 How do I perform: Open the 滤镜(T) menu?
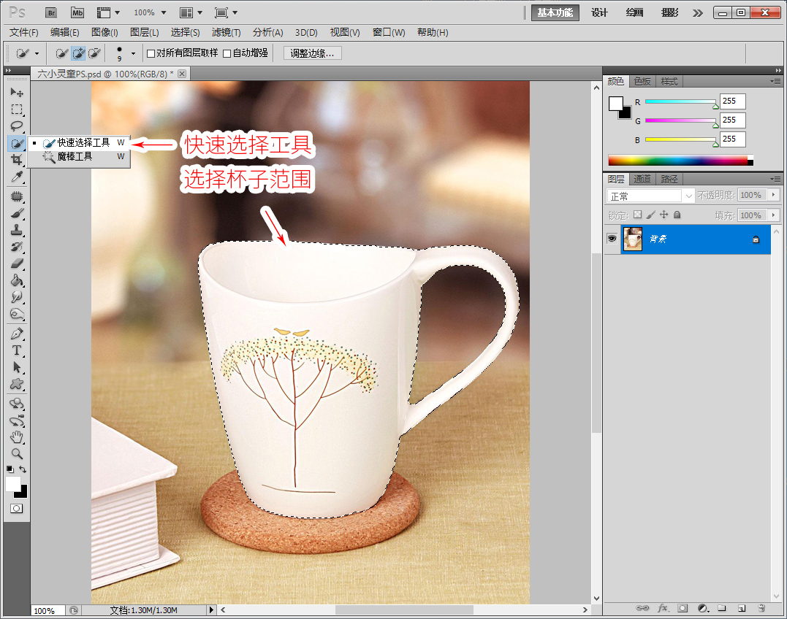coord(226,33)
